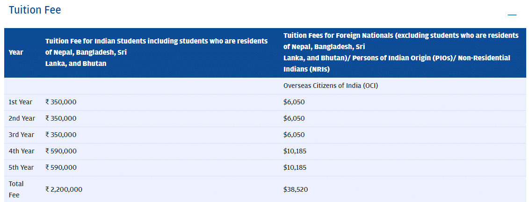Click the 4th Year row label
529x202 pixels.
(x=22, y=151)
